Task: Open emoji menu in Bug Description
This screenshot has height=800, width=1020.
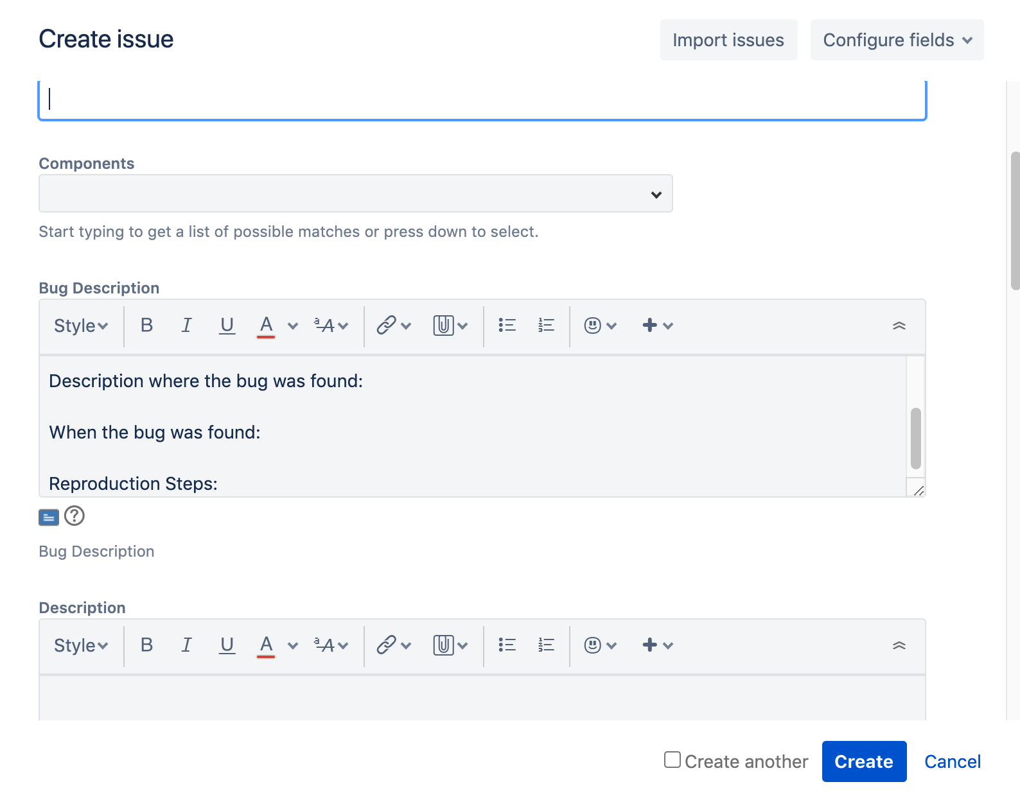Action: point(600,326)
